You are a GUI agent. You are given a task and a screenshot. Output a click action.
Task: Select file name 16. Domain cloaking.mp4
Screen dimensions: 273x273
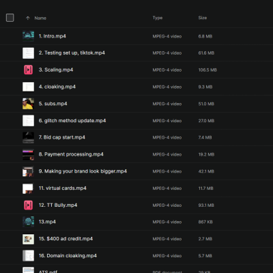[68, 256]
